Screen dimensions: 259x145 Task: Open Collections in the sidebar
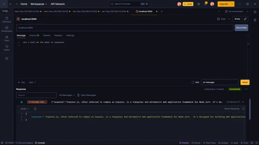(6, 20)
